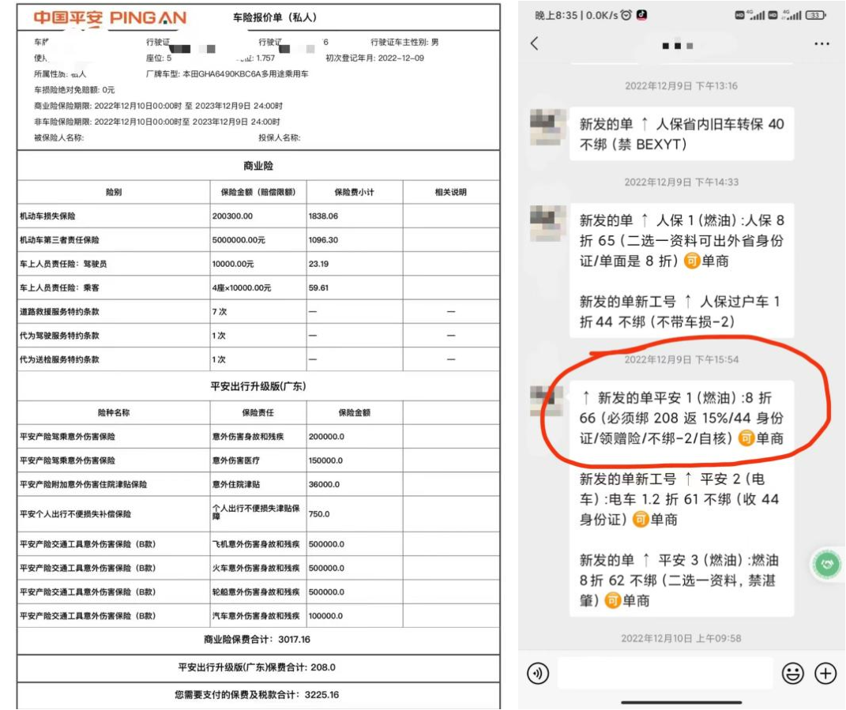Viewport: 846px width, 710px height.
Task: Click the premium value 1096.30
Action: tap(323, 239)
